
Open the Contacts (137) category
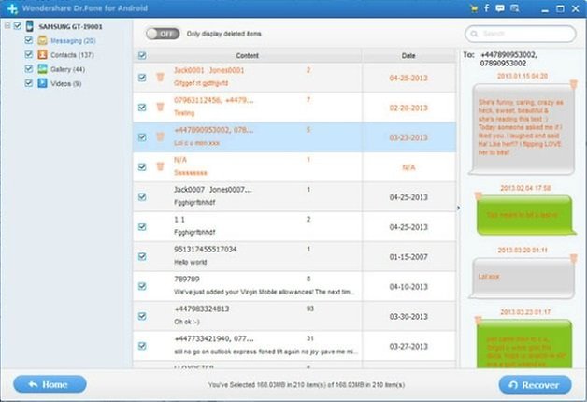tap(72, 55)
